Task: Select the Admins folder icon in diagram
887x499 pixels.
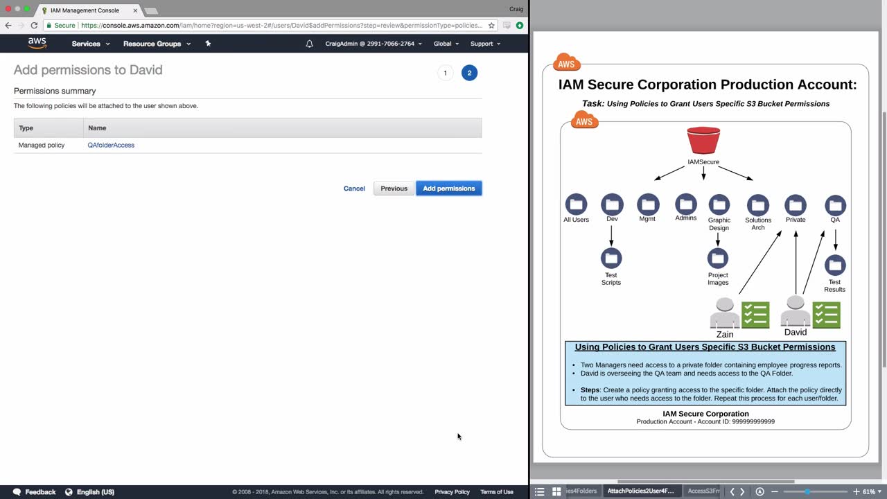Action: [686, 204]
